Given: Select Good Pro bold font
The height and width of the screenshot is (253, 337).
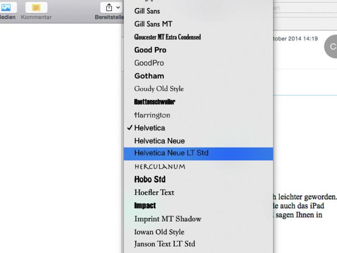Looking at the screenshot, I should [x=198, y=50].
